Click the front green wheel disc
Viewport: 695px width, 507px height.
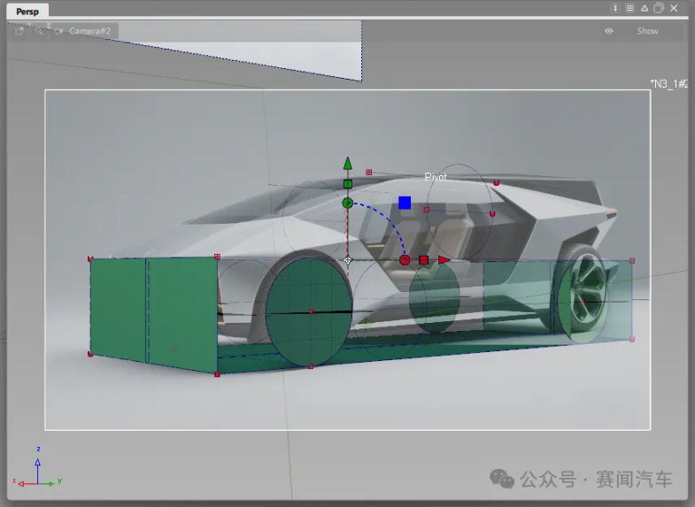309,312
